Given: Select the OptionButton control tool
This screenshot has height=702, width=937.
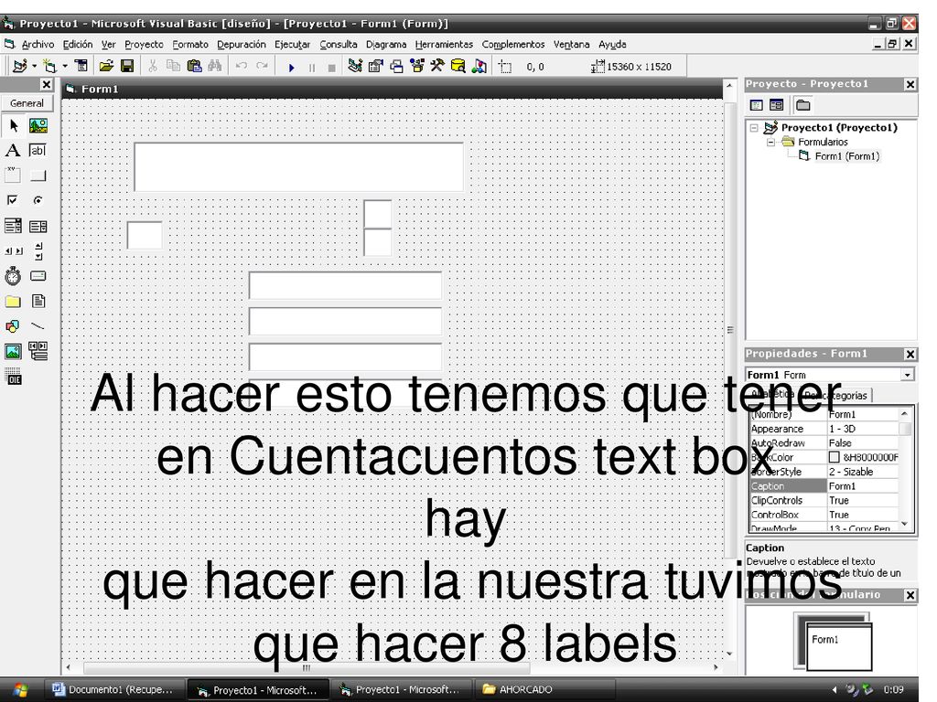Looking at the screenshot, I should [x=38, y=200].
